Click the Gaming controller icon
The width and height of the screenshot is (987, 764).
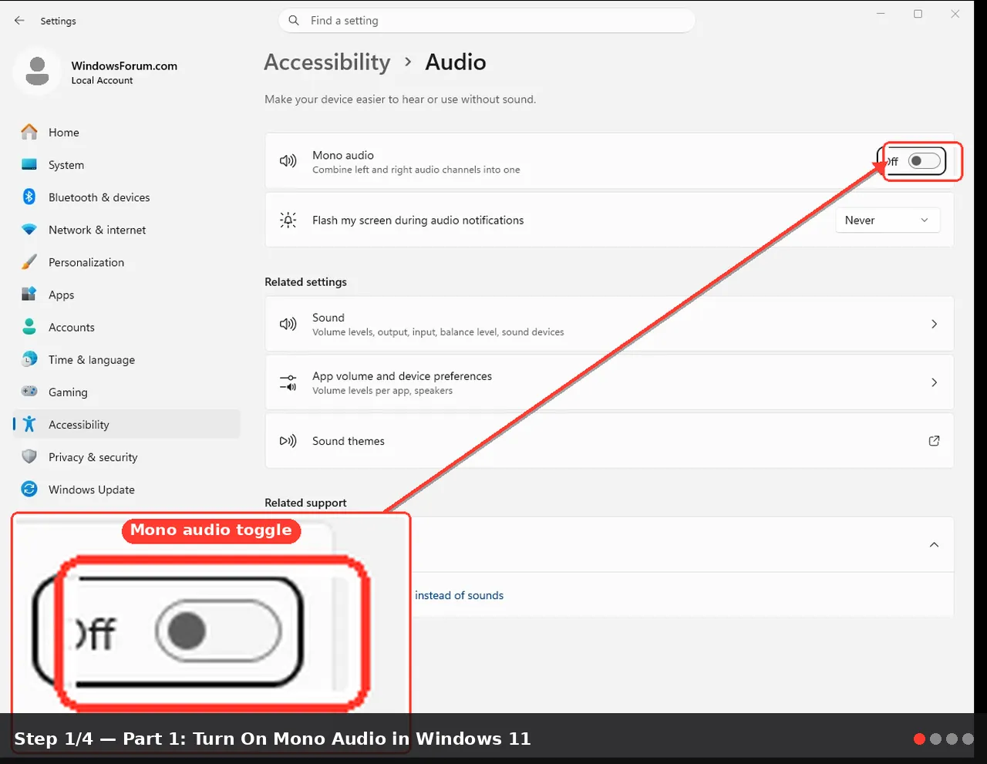29,392
